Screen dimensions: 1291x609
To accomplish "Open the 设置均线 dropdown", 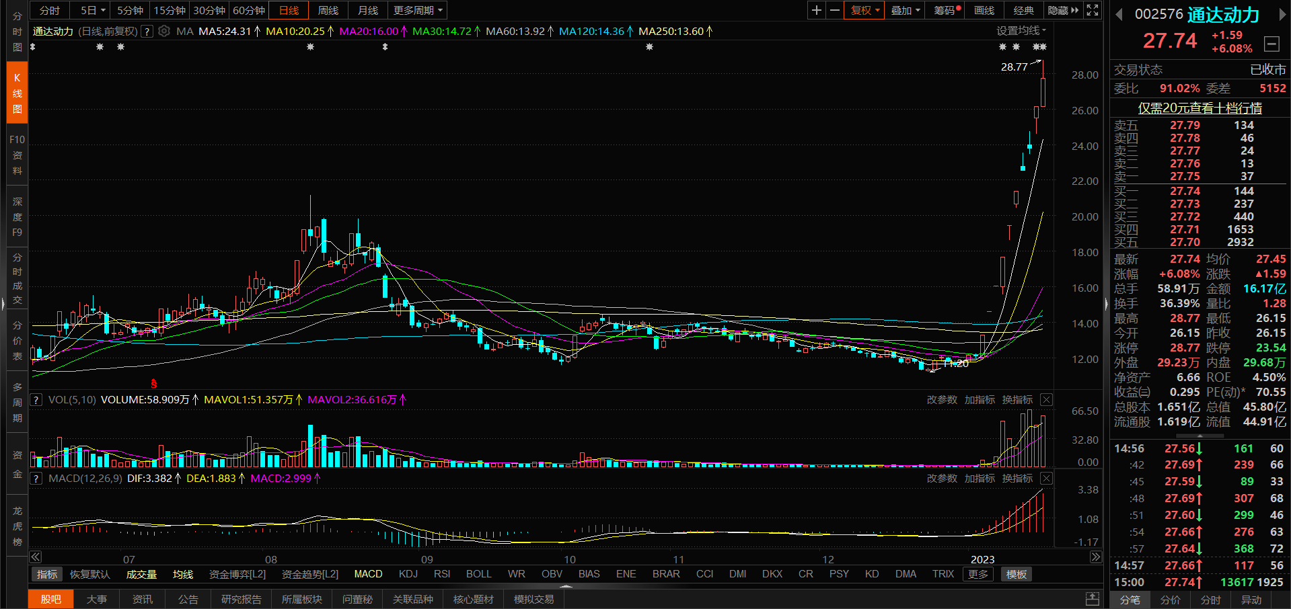I will click(x=1021, y=31).
